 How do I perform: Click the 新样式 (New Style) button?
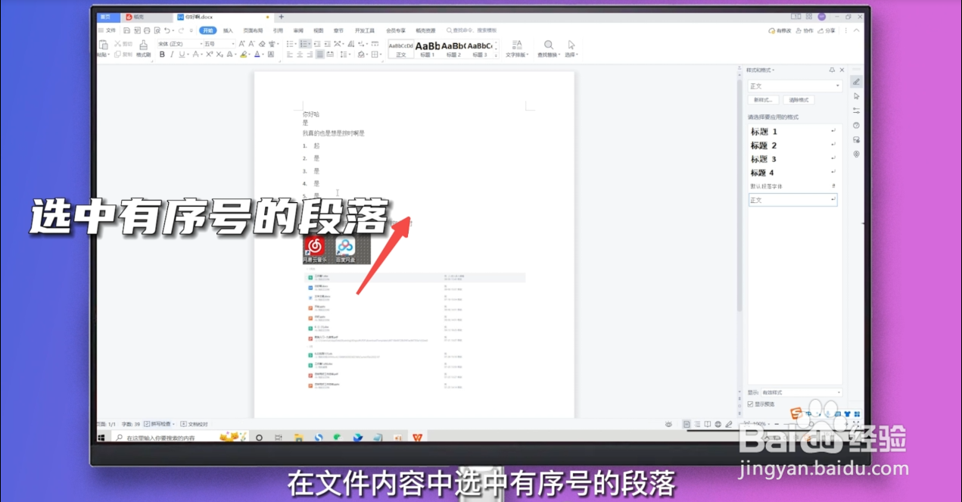763,100
